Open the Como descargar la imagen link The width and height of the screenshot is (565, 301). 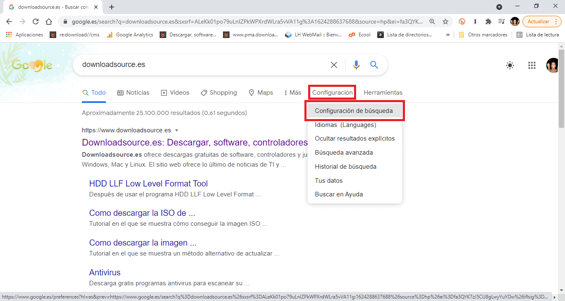pos(143,243)
